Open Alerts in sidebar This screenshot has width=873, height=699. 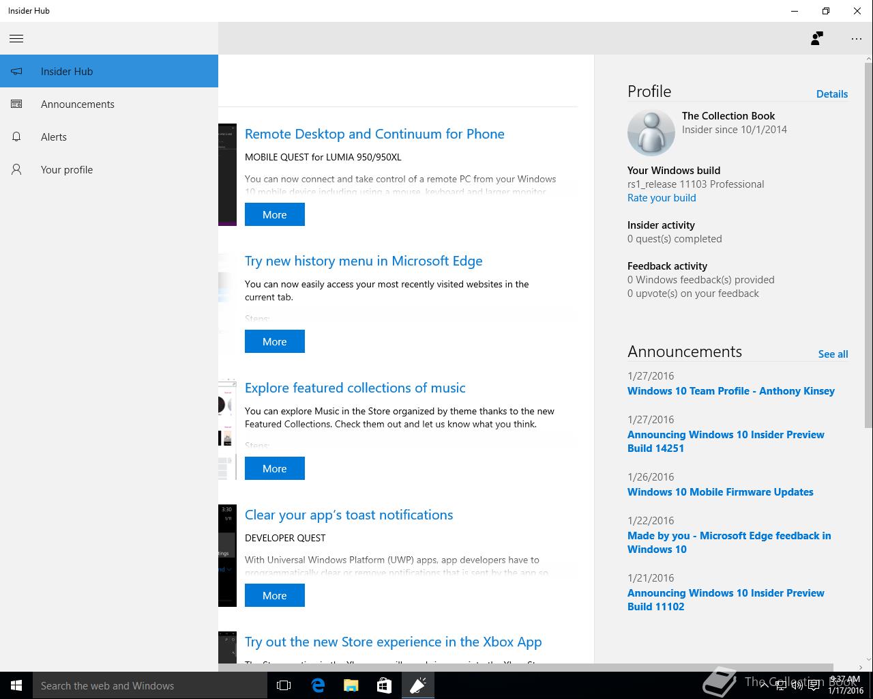click(109, 137)
